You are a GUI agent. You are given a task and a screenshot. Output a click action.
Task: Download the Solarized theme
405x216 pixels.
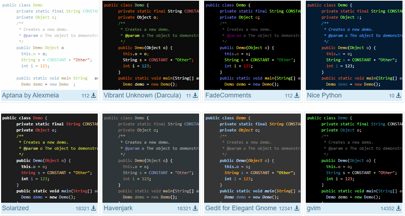(x=94, y=208)
